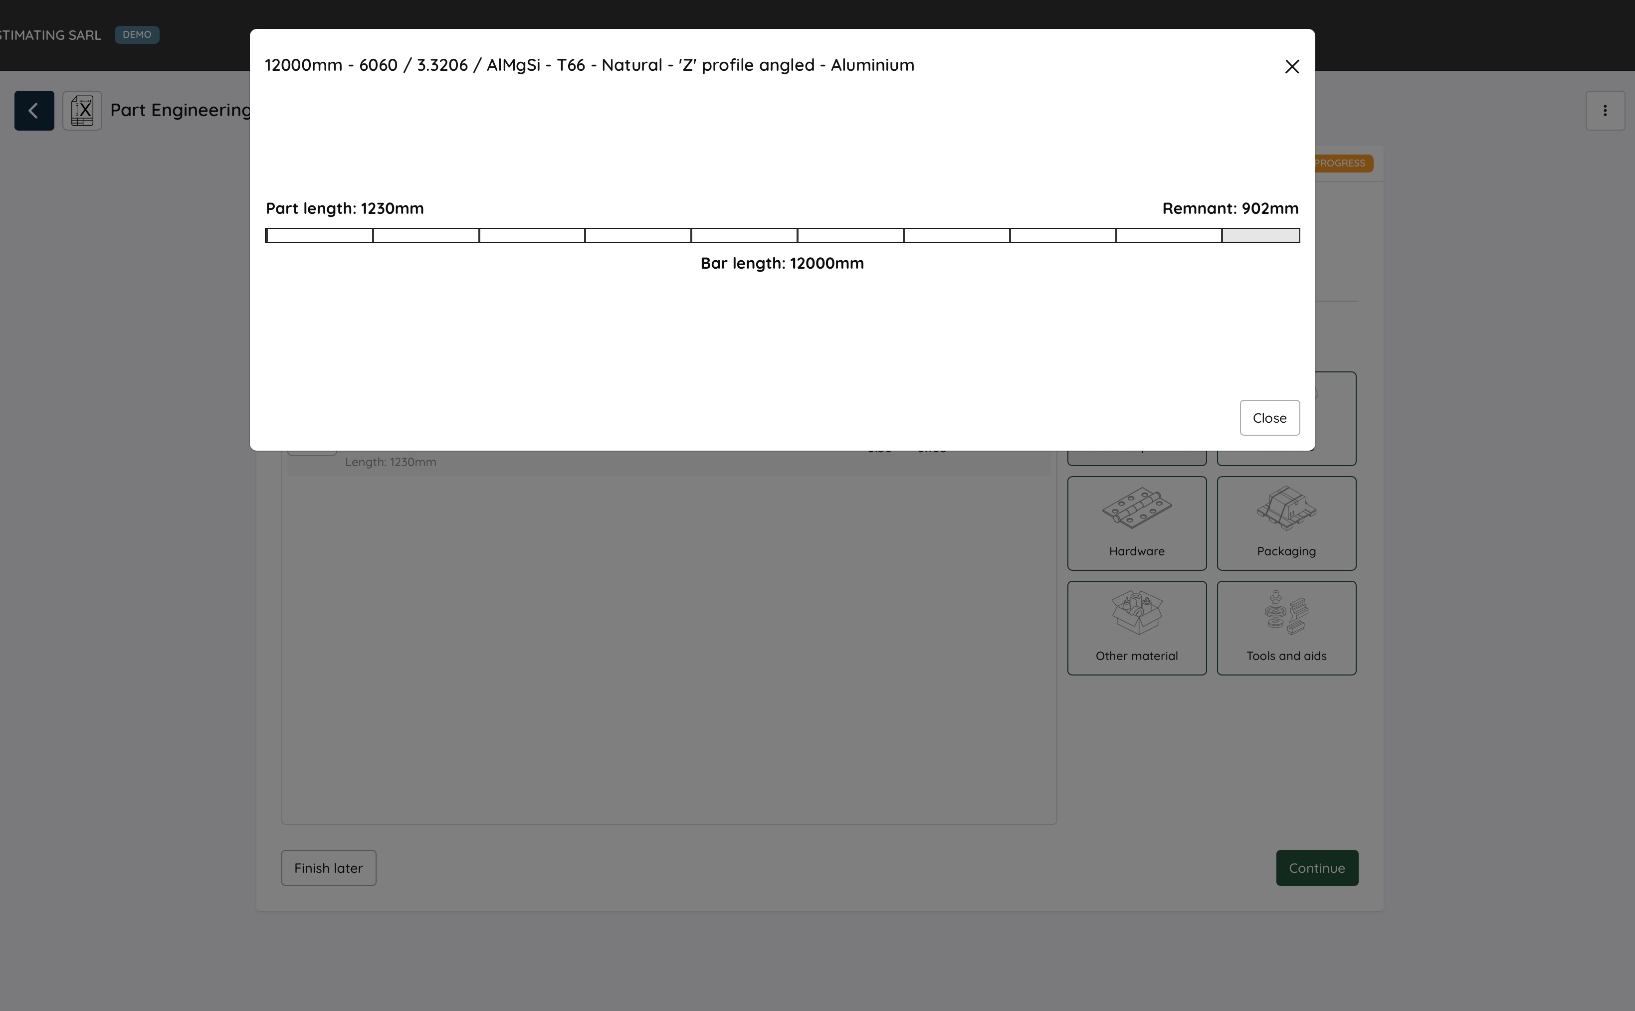Image resolution: width=1635 pixels, height=1011 pixels.
Task: Open the three-dot more options menu
Action: pos(1604,110)
